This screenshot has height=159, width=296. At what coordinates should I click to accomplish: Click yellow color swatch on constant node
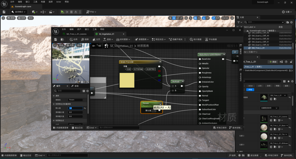(x=127, y=80)
